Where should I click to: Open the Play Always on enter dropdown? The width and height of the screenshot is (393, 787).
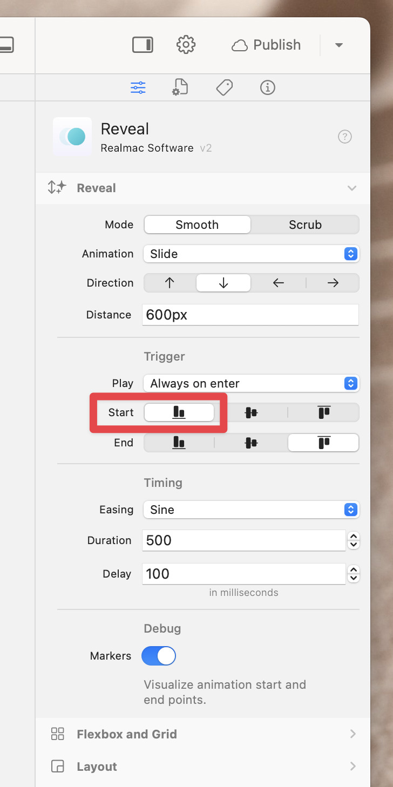251,384
